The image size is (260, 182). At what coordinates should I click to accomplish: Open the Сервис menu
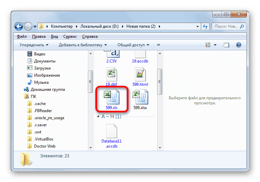coord(70,36)
